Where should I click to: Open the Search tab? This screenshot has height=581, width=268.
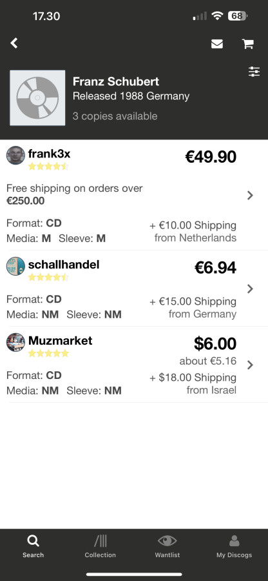[x=33, y=546]
